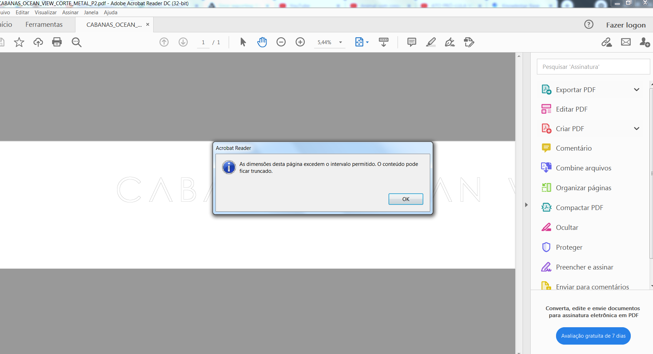Add a sticky note comment icon

coord(411,42)
